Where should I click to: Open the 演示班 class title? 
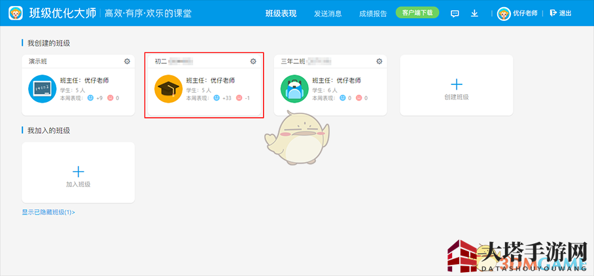click(x=38, y=61)
